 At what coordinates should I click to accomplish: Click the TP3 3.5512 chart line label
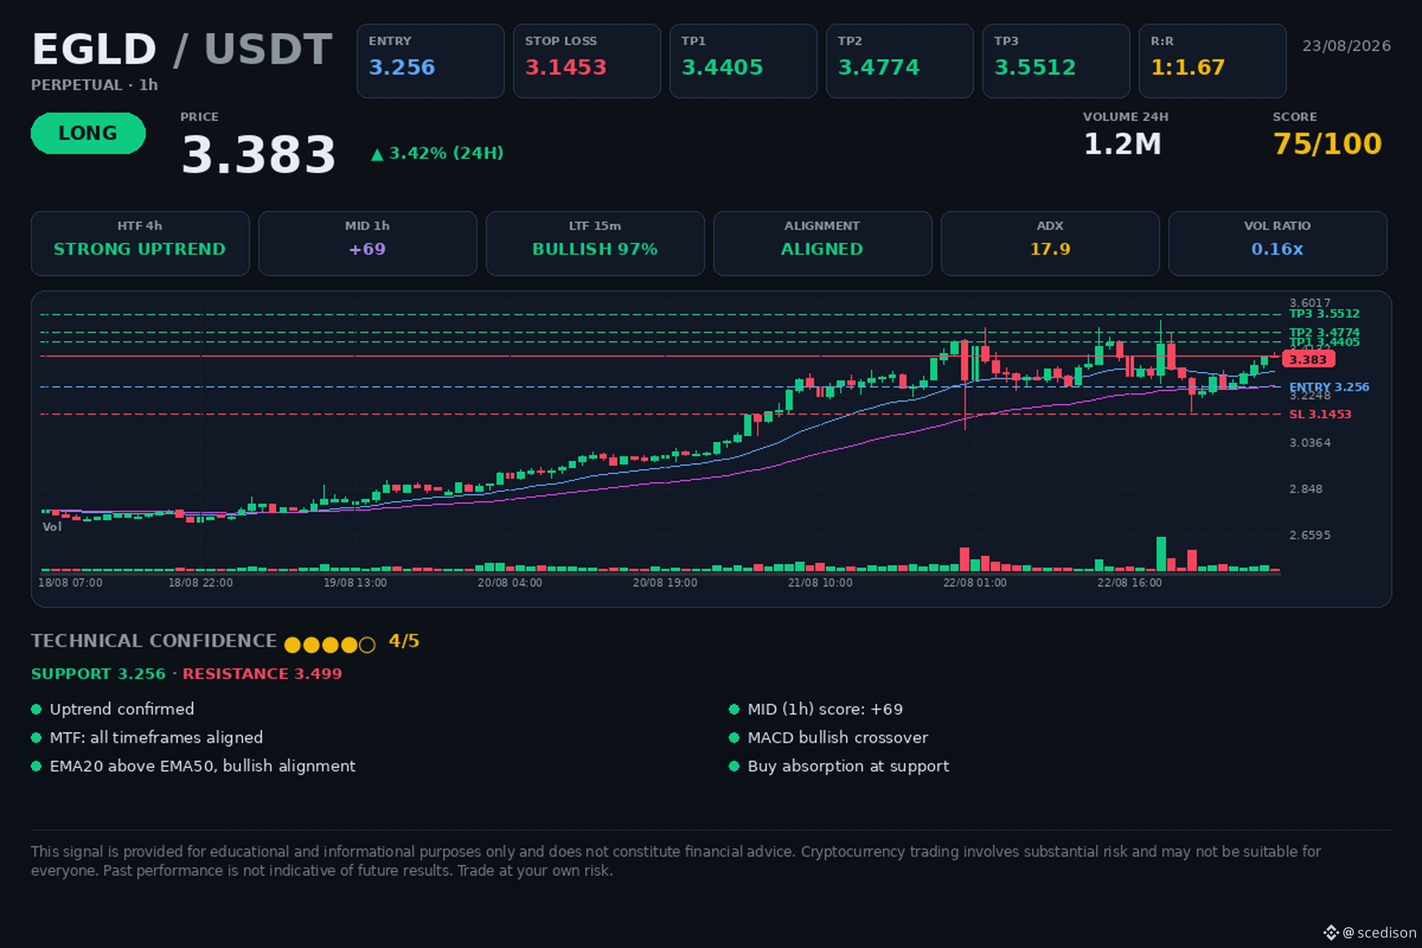1324,314
